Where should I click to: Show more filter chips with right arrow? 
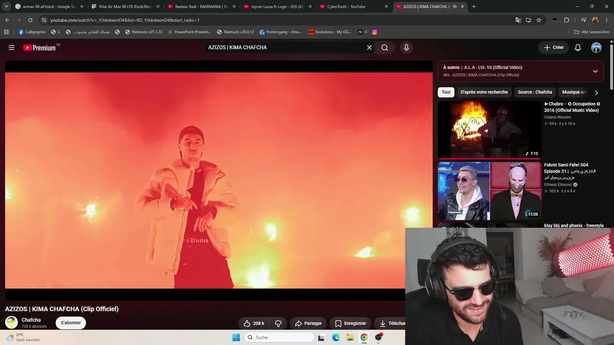tap(596, 92)
